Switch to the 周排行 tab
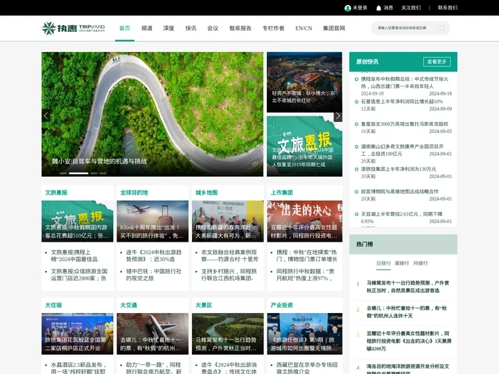Screen dimensions: 499x374 click(x=402, y=263)
